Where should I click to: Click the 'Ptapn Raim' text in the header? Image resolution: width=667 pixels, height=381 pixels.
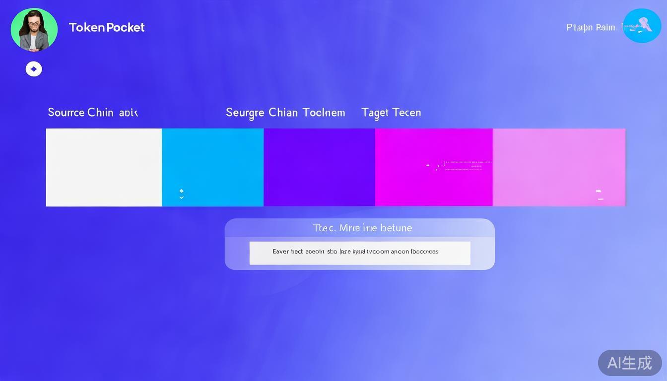pos(591,28)
